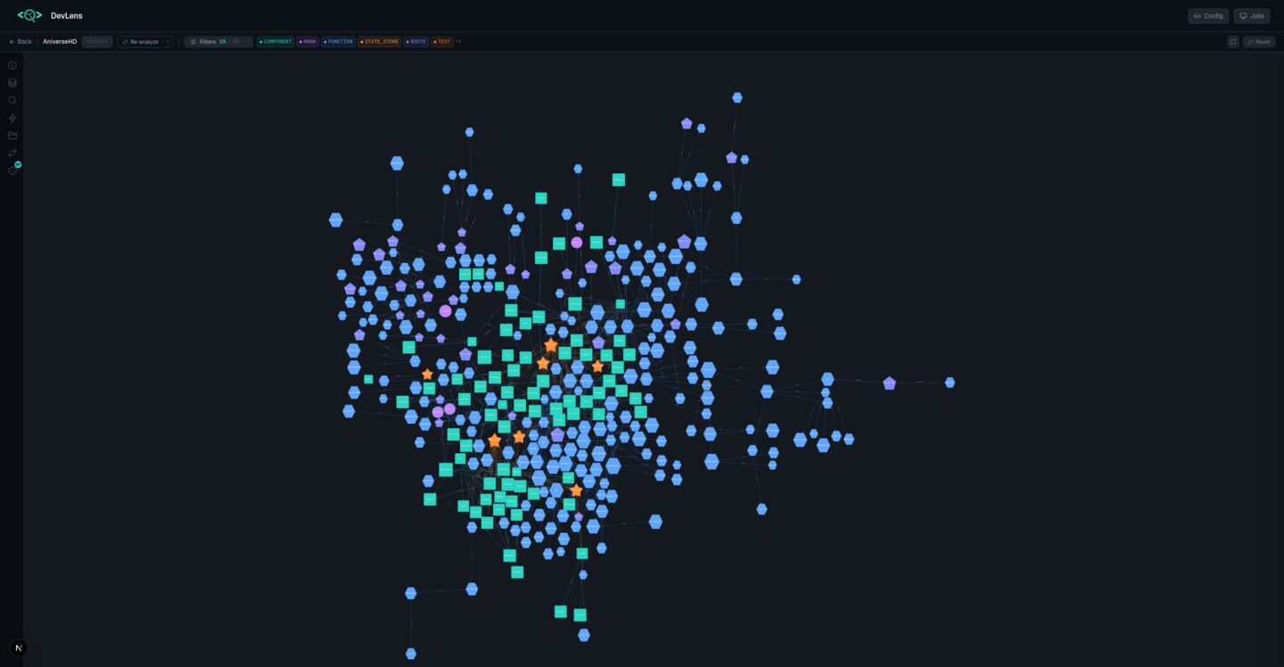Select the pink circle node near top
Viewport: 1284px width, 667px height.
[577, 243]
